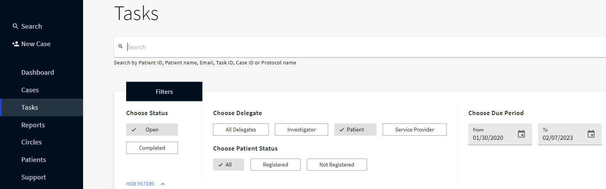This screenshot has width=606, height=189.
Task: Open the To date calendar icon
Action: pos(591,134)
